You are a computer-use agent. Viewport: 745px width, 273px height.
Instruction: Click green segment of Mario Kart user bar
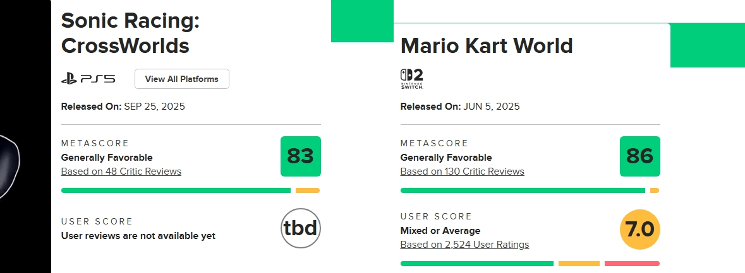pyautogui.click(x=477, y=264)
